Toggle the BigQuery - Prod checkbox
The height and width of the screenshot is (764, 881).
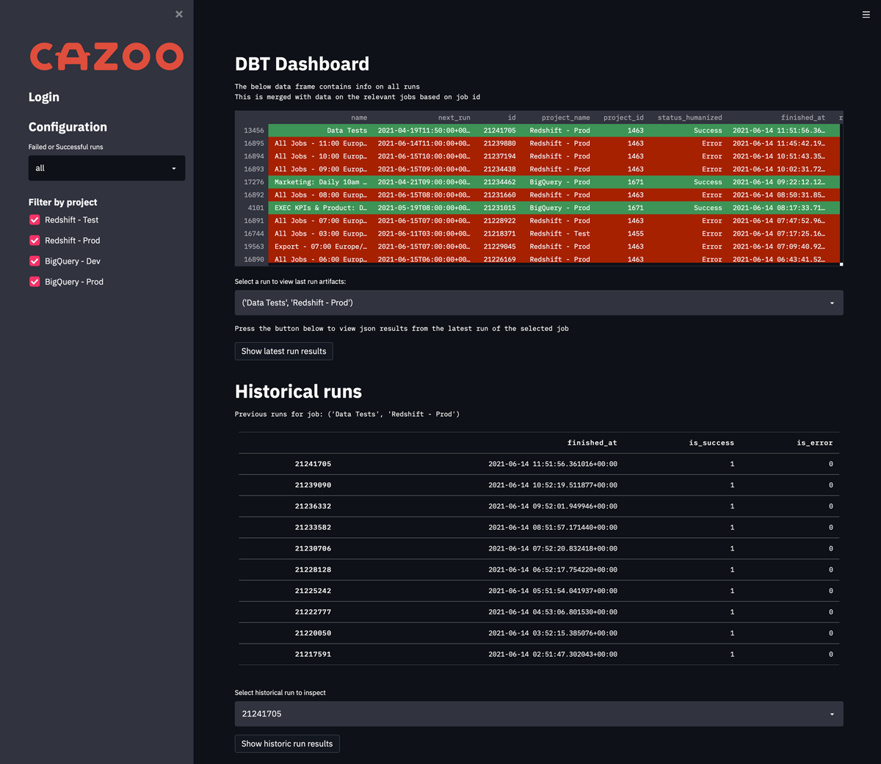pyautogui.click(x=35, y=282)
